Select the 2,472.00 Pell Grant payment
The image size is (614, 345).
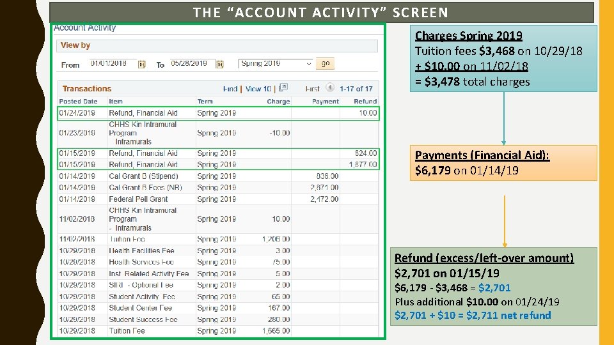[x=324, y=199]
